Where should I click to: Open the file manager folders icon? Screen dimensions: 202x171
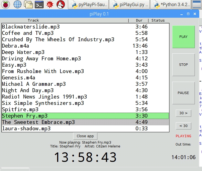(28, 4)
